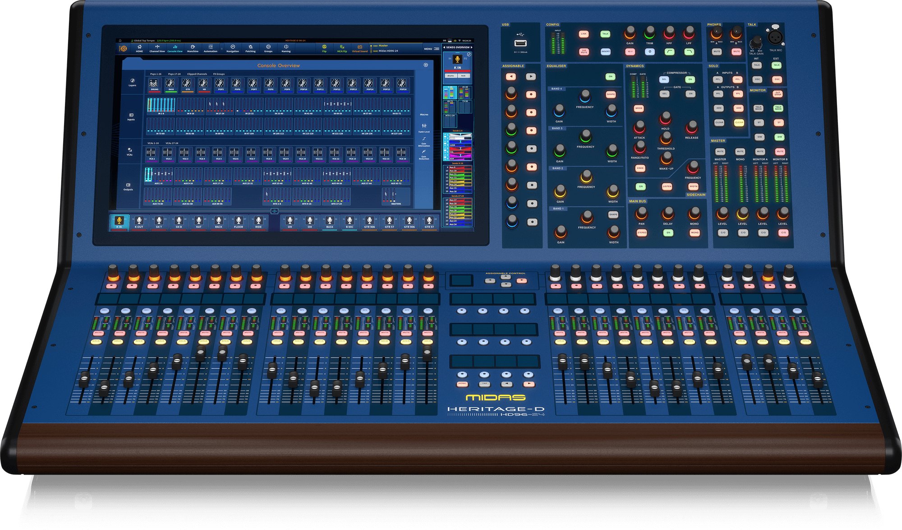Open the MENU in the top-right of touchscreen
The image size is (902, 530).
coord(429,49)
